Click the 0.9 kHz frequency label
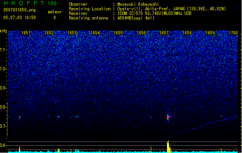The image size is (242, 153). click(3, 88)
